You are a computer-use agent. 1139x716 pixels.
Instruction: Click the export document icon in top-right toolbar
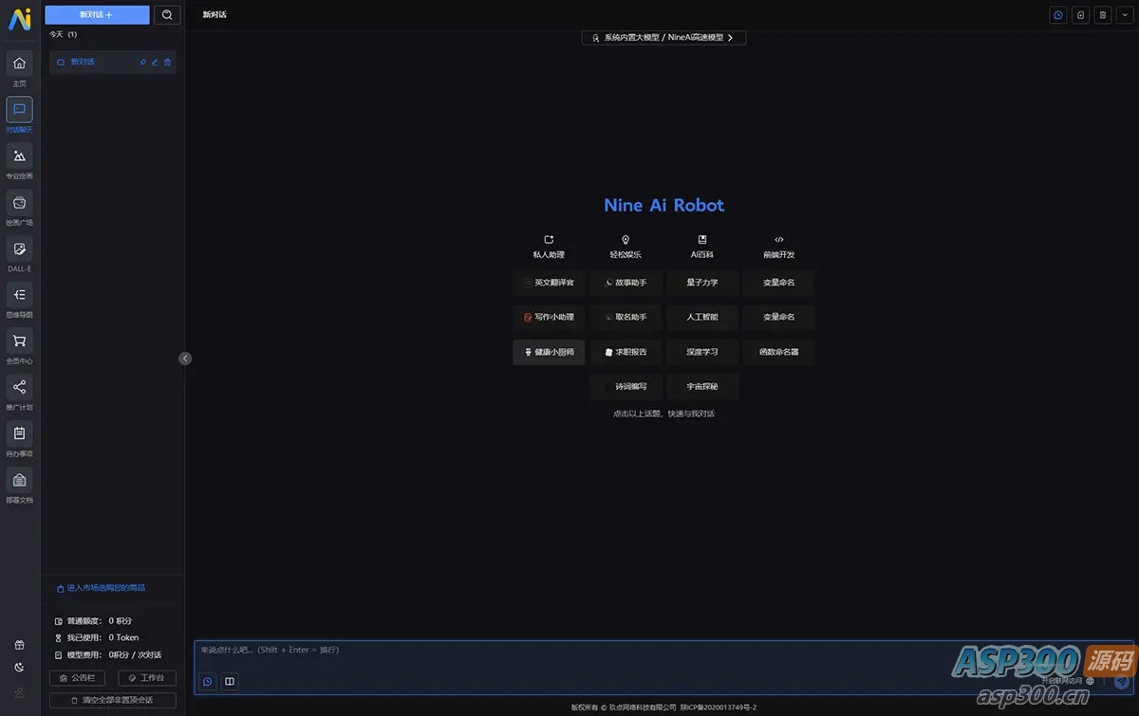(x=1080, y=15)
